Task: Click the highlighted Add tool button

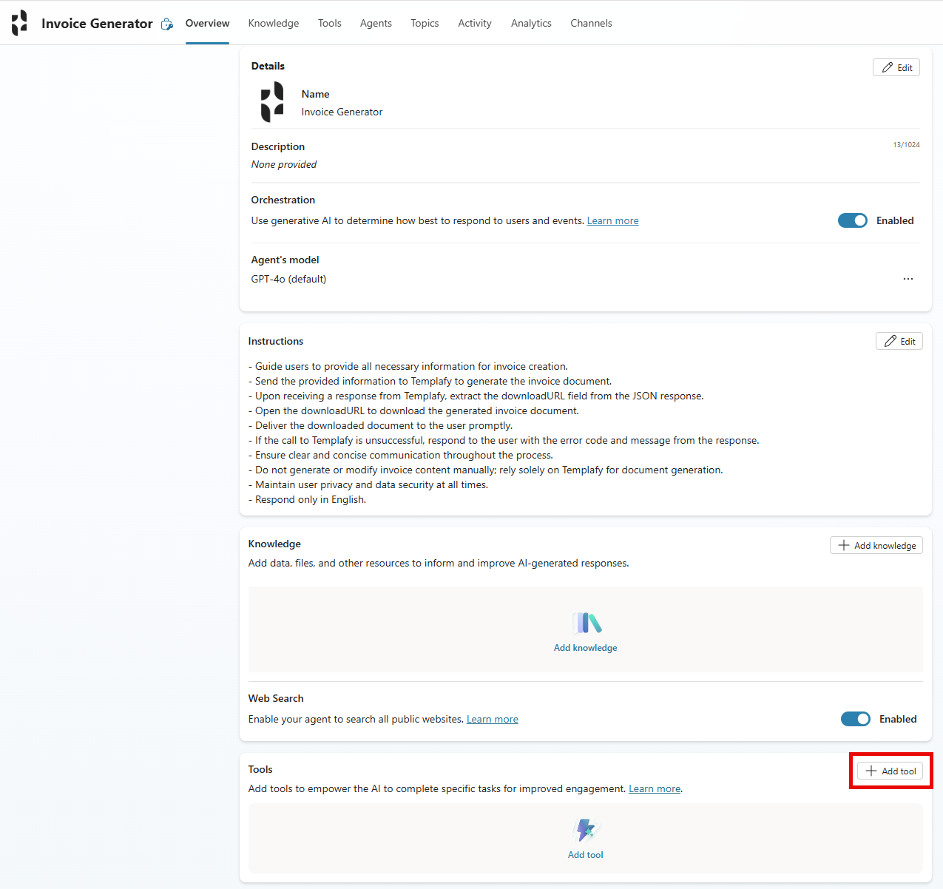Action: pyautogui.click(x=890, y=770)
